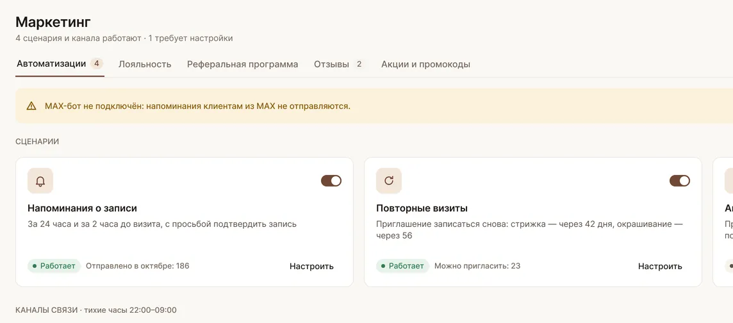This screenshot has height=323, width=733.
Task: Click the MAX-бот не подключён warning message
Action: (198, 106)
